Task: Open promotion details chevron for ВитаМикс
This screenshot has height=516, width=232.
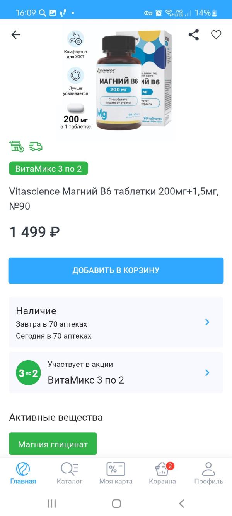Action: coord(207,373)
